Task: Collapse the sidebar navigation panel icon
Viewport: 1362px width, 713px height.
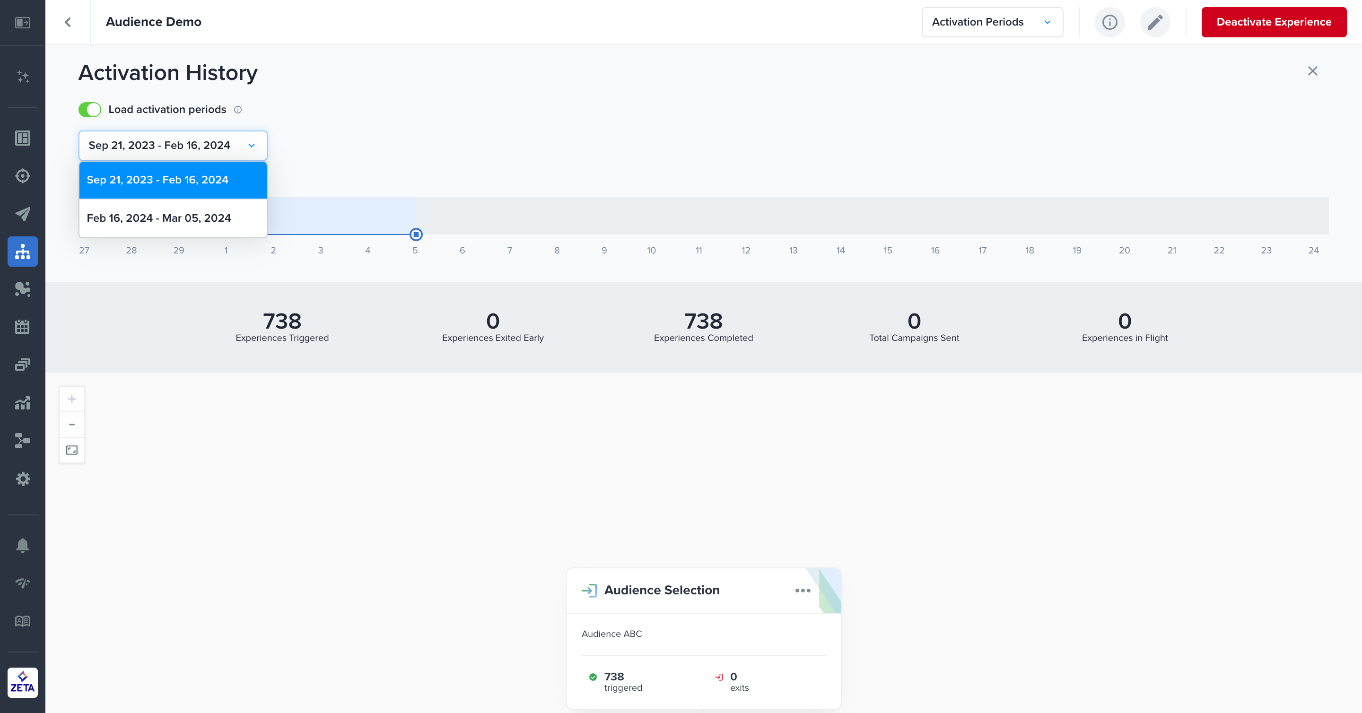Action: pyautogui.click(x=23, y=22)
